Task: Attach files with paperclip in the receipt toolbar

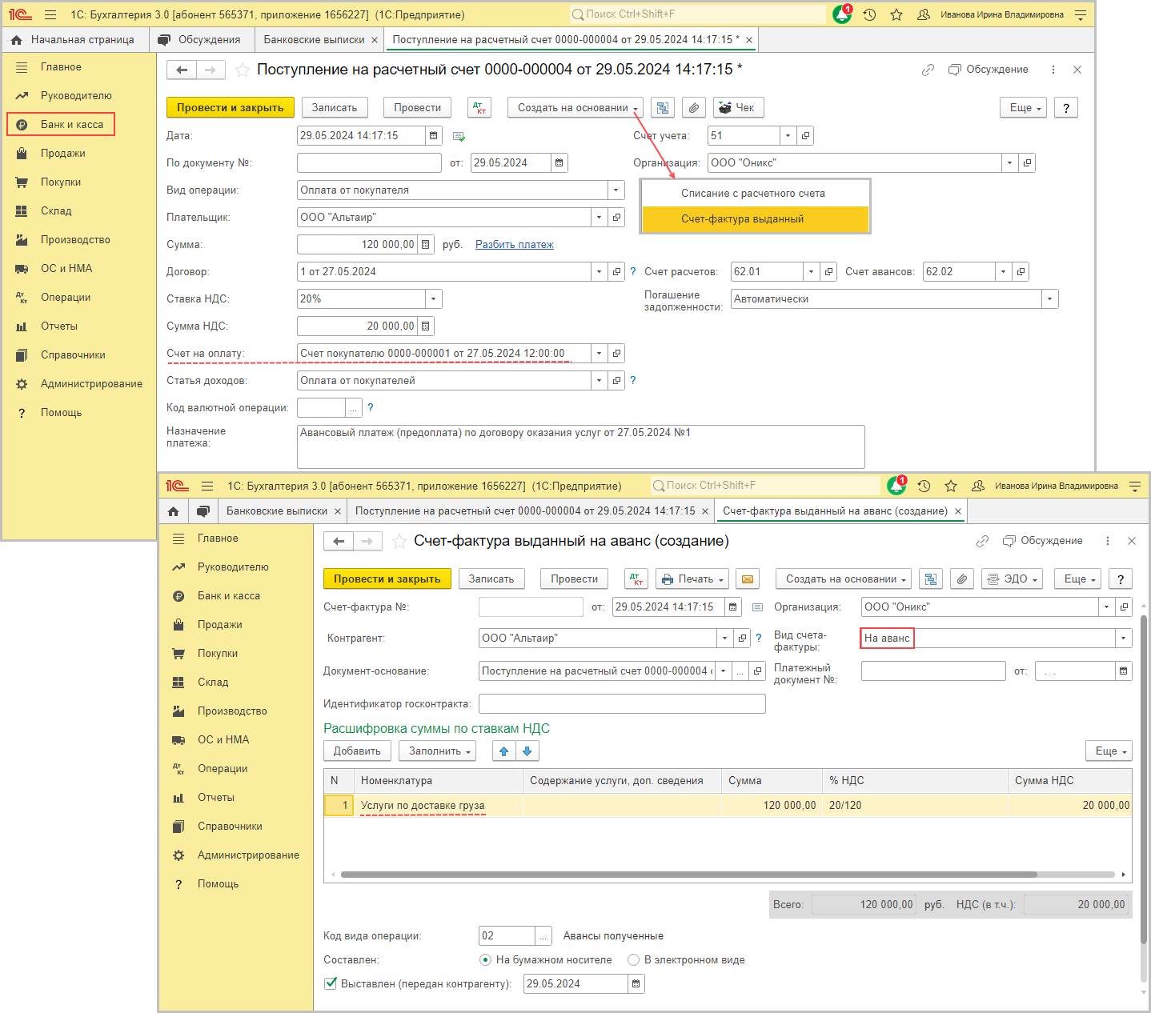Action: click(x=694, y=107)
